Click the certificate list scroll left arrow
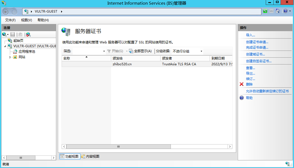 point(64,146)
